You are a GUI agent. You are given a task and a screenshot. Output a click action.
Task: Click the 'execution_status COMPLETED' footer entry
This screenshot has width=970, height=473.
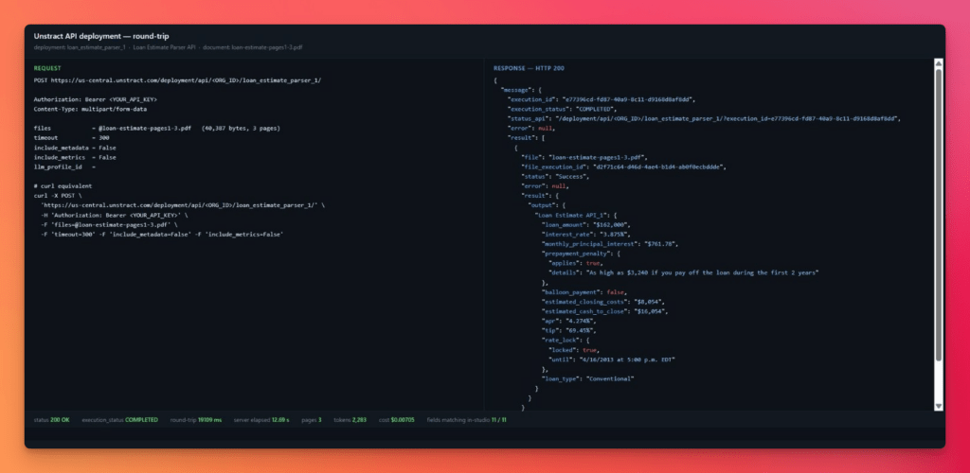pyautogui.click(x=120, y=420)
